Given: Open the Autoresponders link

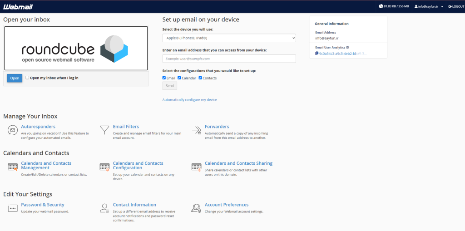Looking at the screenshot, I should [x=38, y=127].
